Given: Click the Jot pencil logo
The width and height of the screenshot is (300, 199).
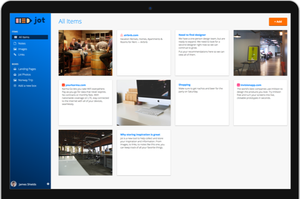Looking at the screenshot, I should (23, 21).
